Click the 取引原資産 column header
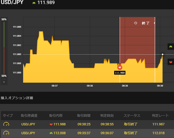 click(29, 116)
